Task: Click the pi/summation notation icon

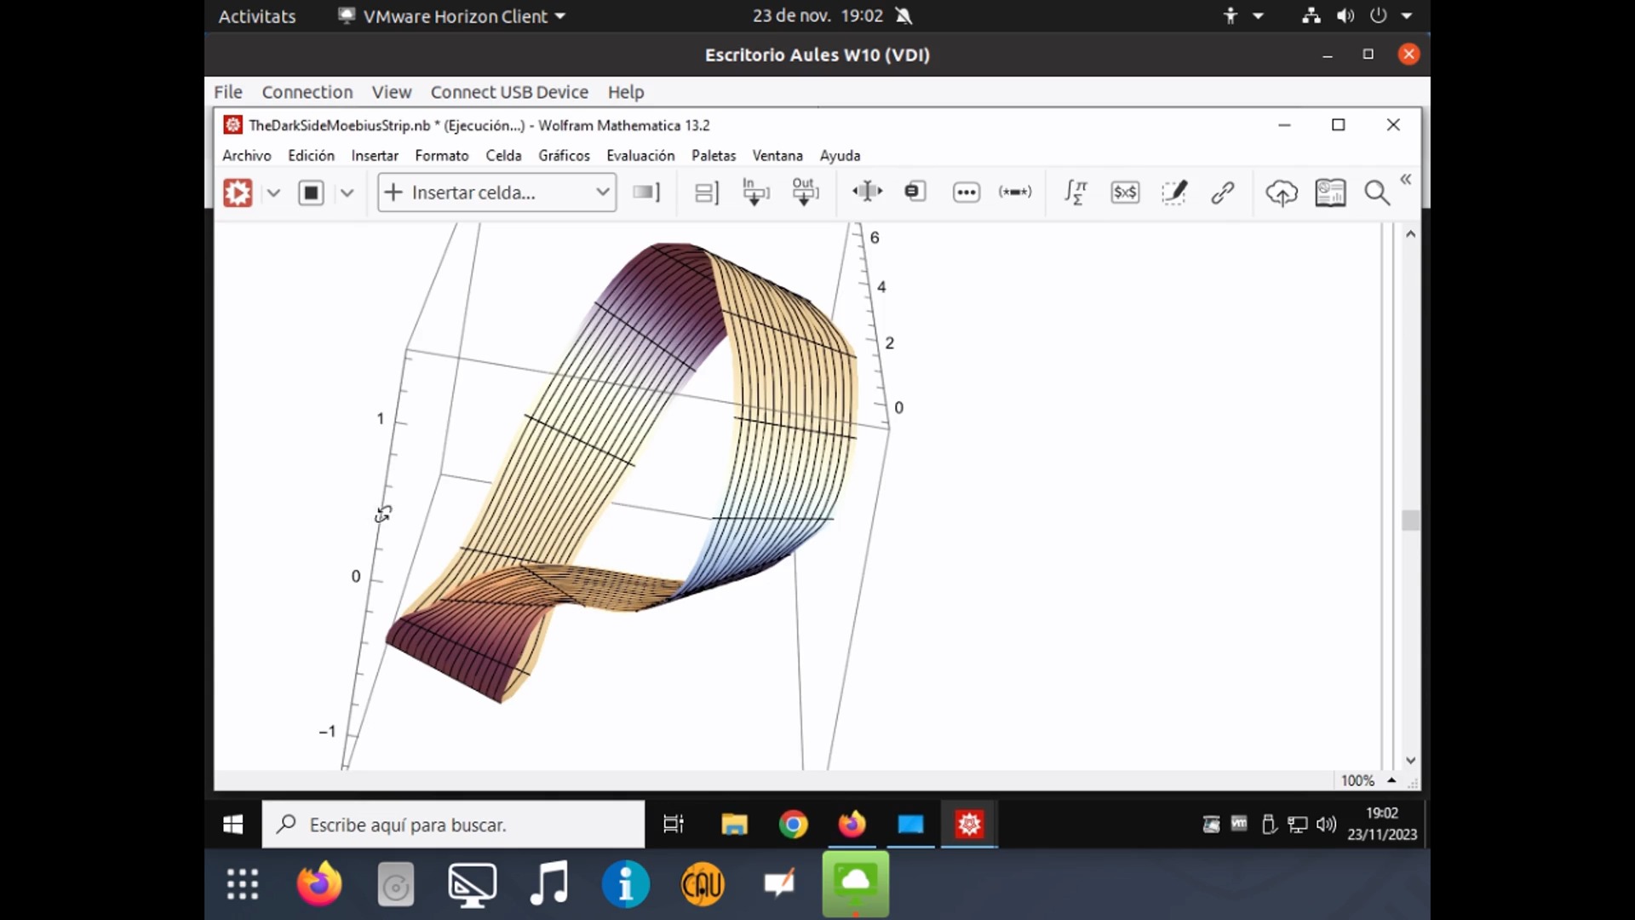Action: click(x=1076, y=192)
